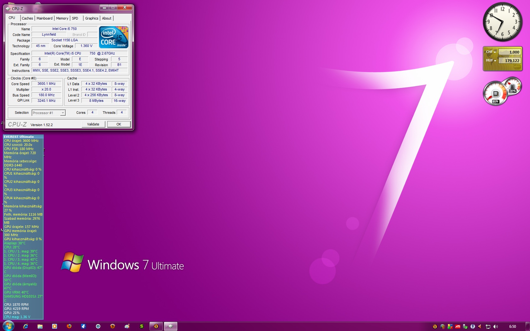Click the 'CPU: 1870 RPM' fan reading
The height and width of the screenshot is (331, 530).
(16, 305)
